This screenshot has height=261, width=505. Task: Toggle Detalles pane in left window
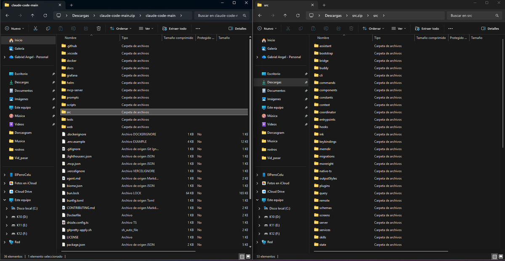tap(237, 29)
